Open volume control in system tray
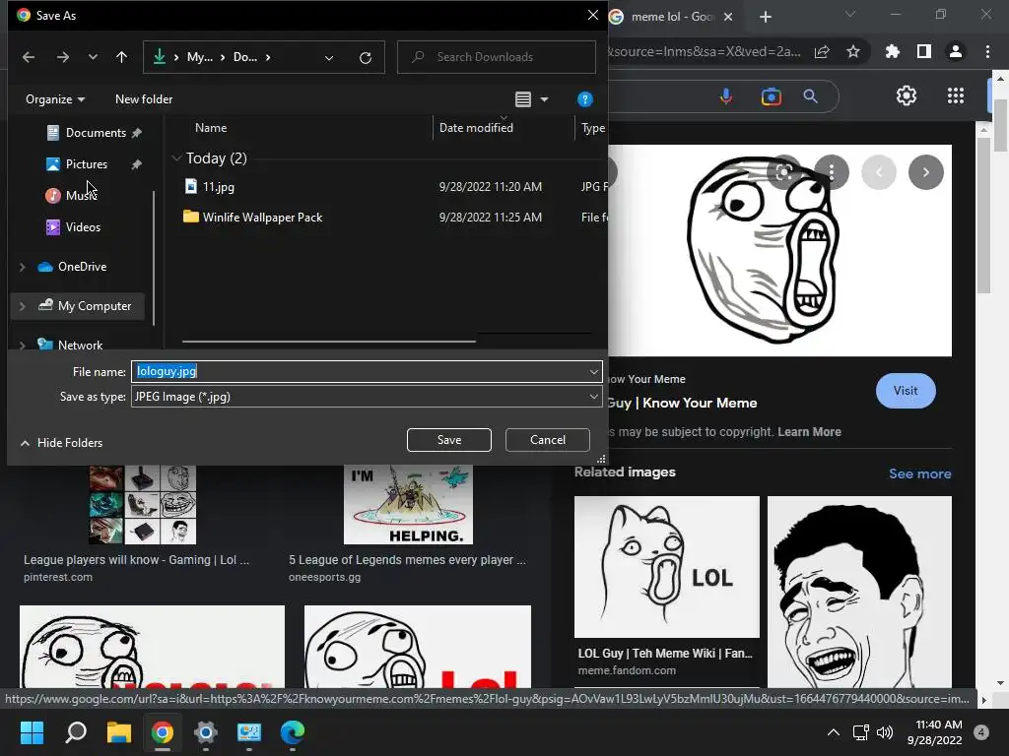Image resolution: width=1009 pixels, height=756 pixels. 886,732
